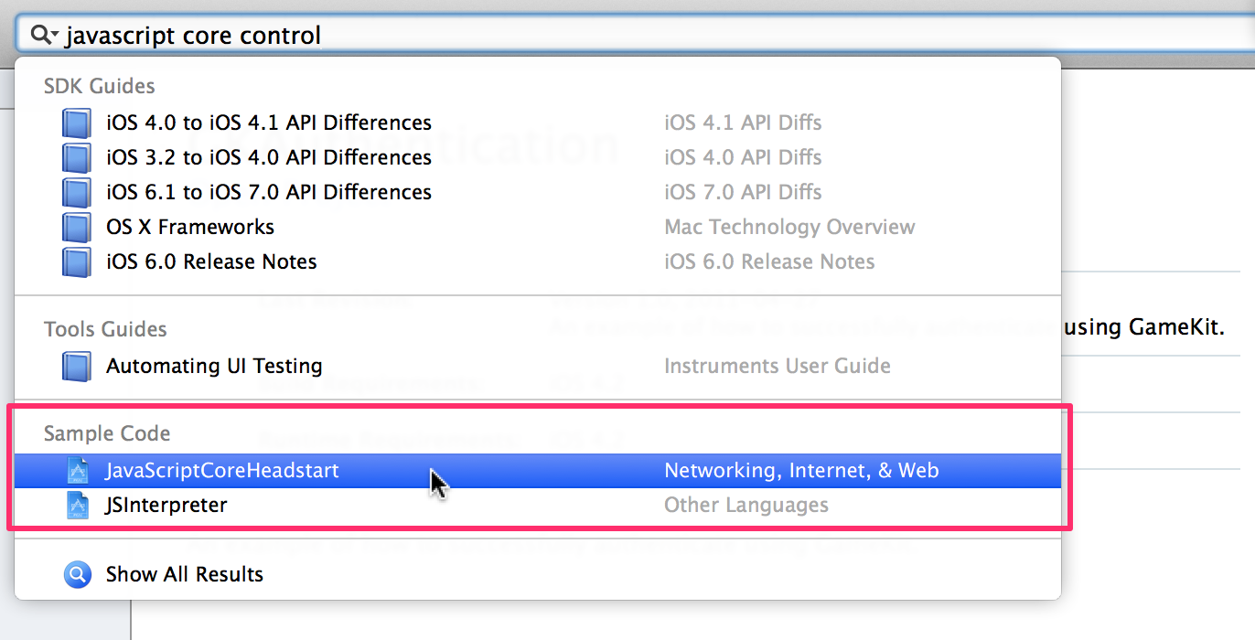Select the iOS 3.2 to iOS 4.0 API Differences result

[x=538, y=157]
